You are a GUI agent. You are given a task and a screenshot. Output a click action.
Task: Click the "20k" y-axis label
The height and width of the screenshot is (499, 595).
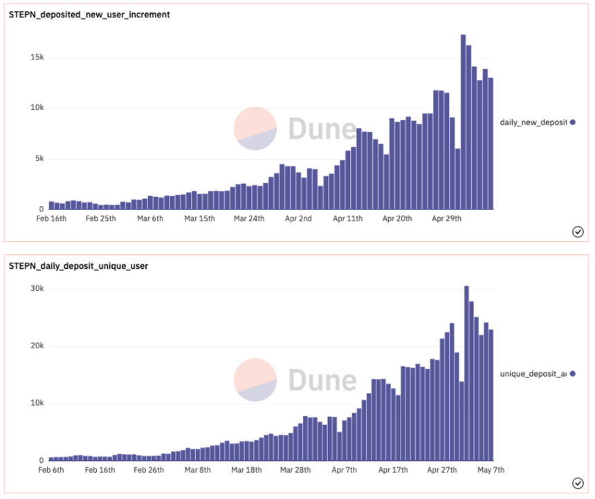37,346
